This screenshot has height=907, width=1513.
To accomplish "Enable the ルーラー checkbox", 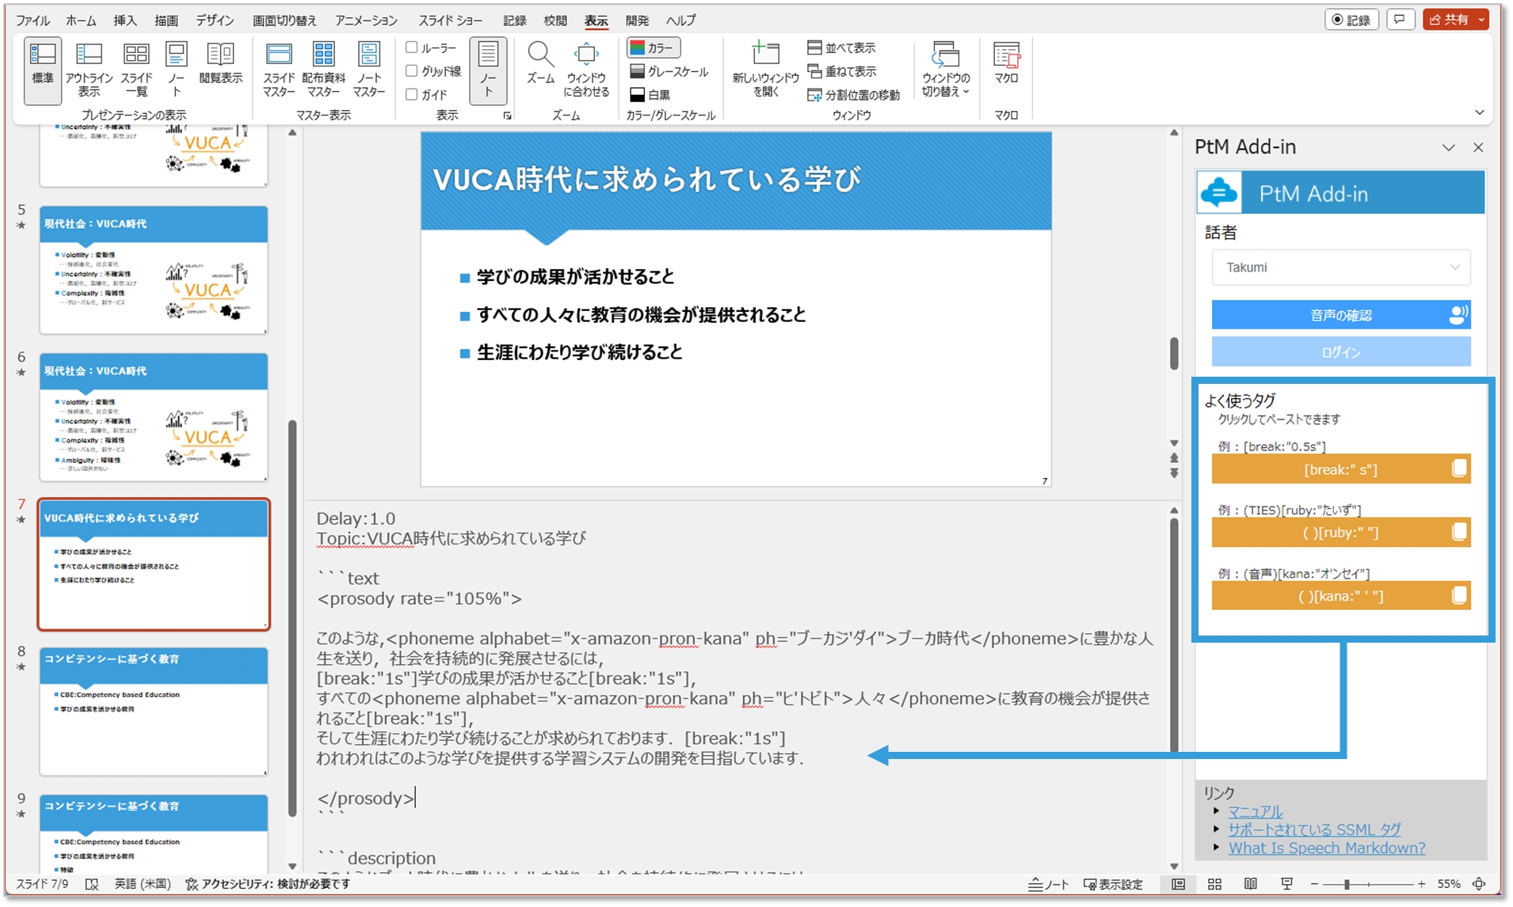I will tap(412, 47).
